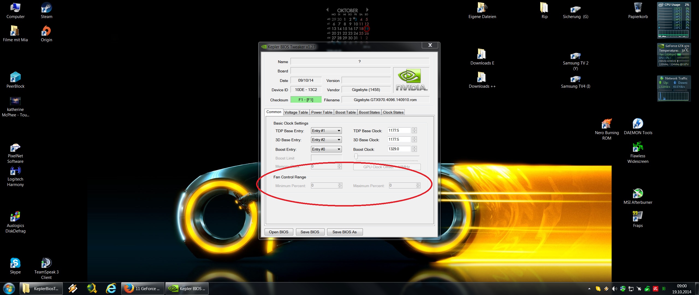Open TeamSpeak 3 Client icon
Image resolution: width=699 pixels, height=295 pixels.
[46, 263]
